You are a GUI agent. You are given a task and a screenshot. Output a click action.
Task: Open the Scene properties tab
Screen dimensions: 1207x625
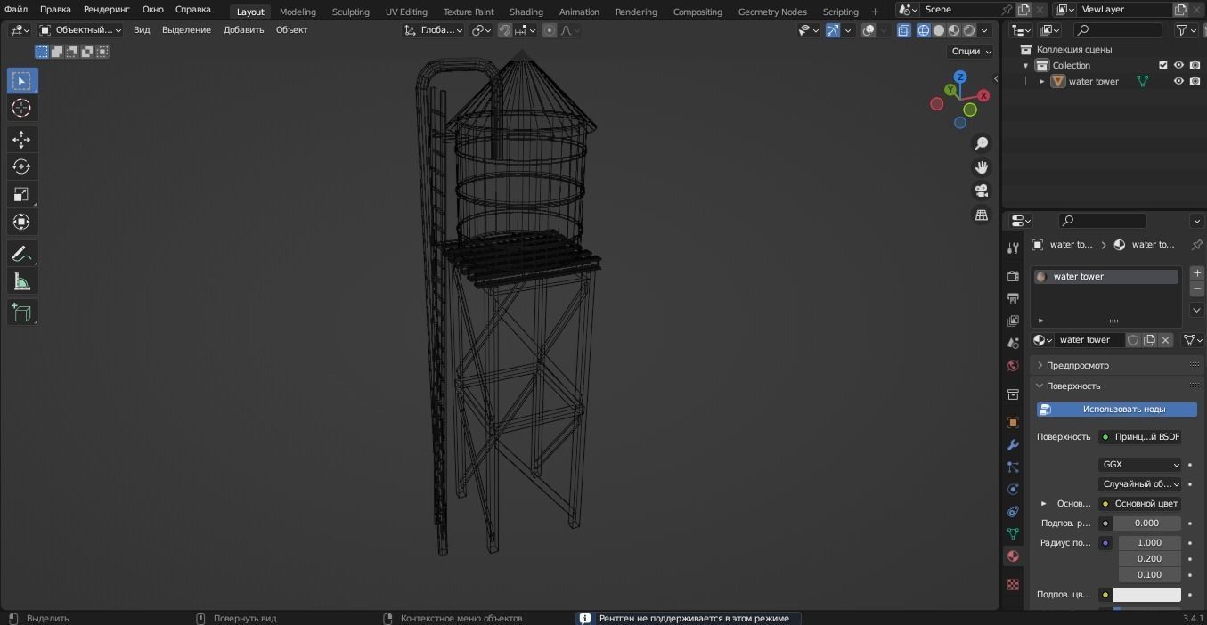pyautogui.click(x=1013, y=343)
